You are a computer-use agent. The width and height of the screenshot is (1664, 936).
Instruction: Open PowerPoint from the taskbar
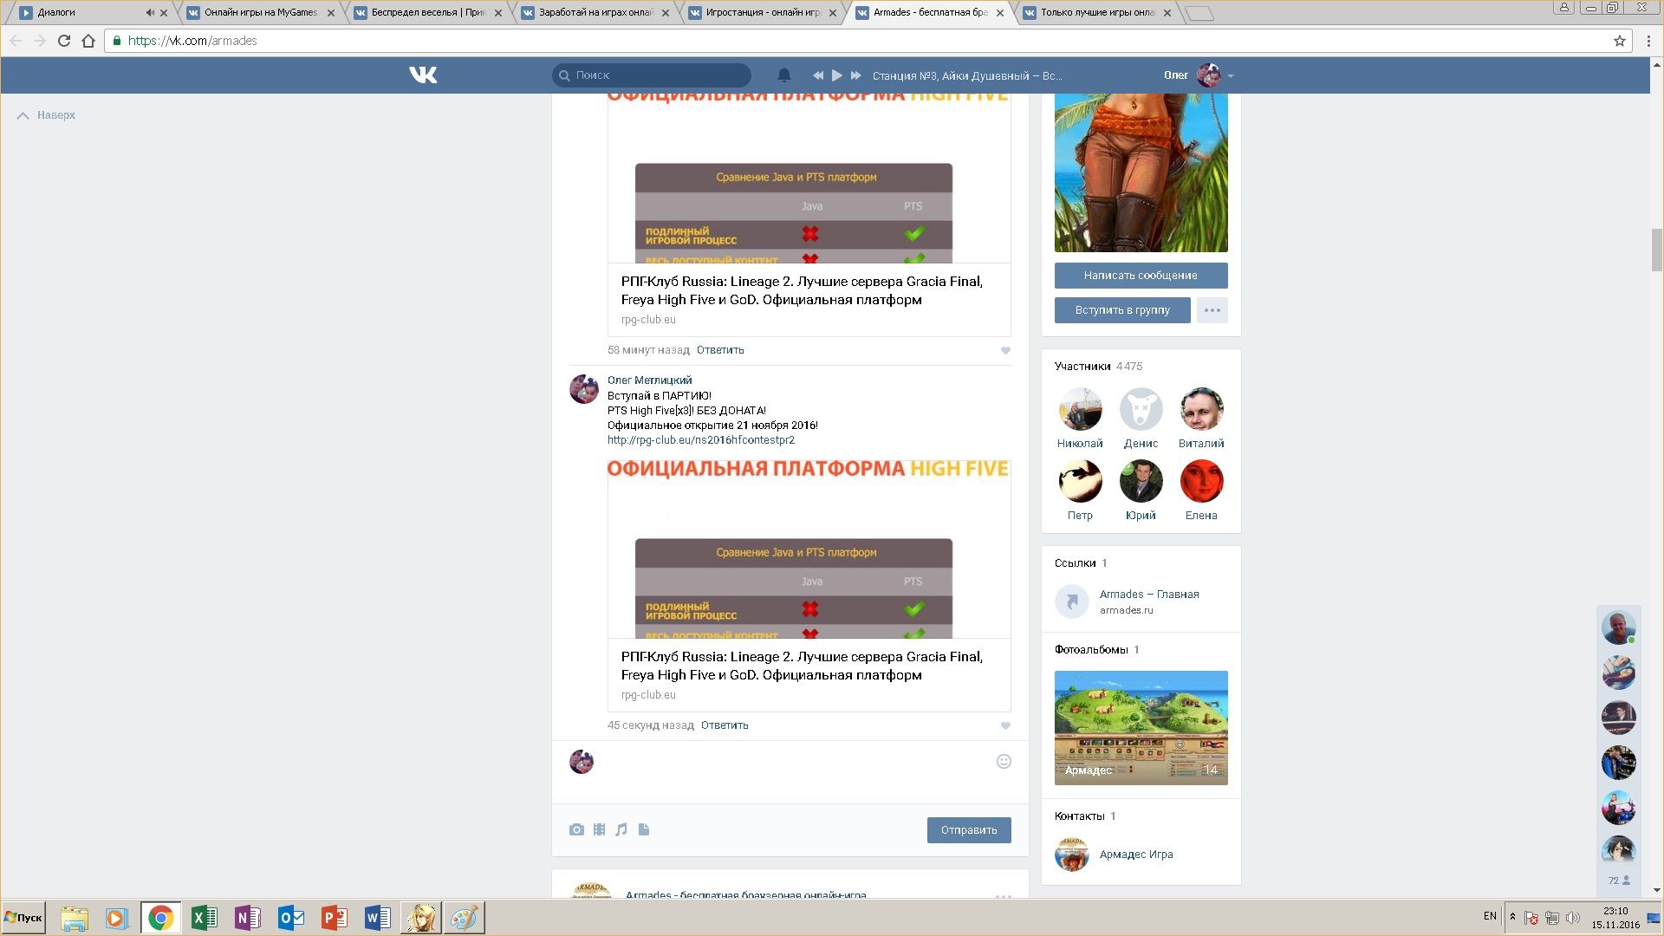click(x=335, y=918)
